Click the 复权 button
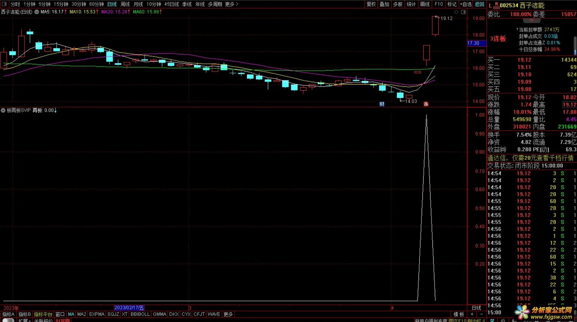577x322 pixels. pyautogui.click(x=371, y=4)
